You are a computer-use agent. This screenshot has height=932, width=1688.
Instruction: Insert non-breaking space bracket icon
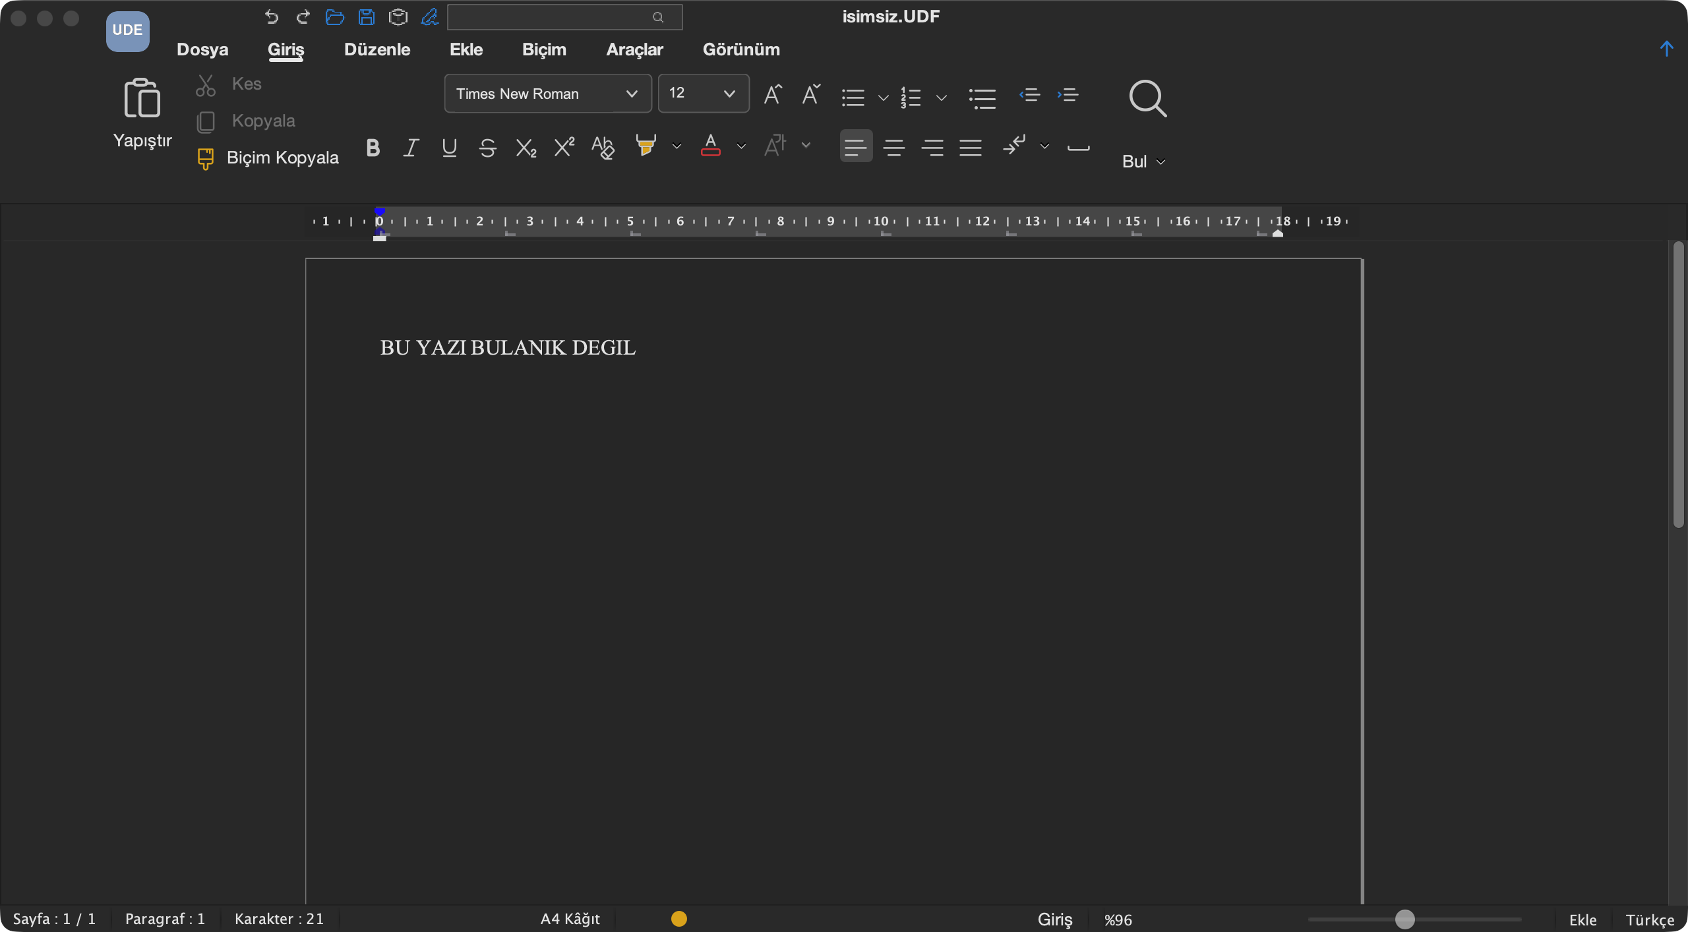[1079, 148]
